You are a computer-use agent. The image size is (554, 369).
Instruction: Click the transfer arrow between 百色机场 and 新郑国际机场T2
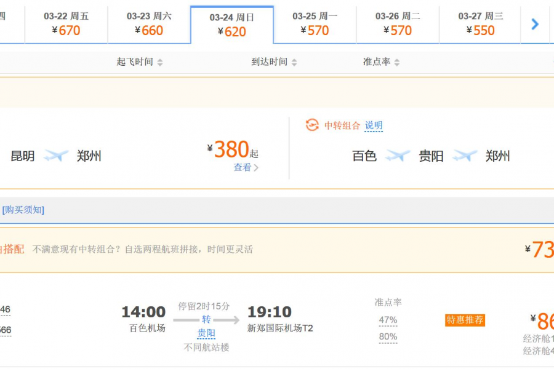206,320
